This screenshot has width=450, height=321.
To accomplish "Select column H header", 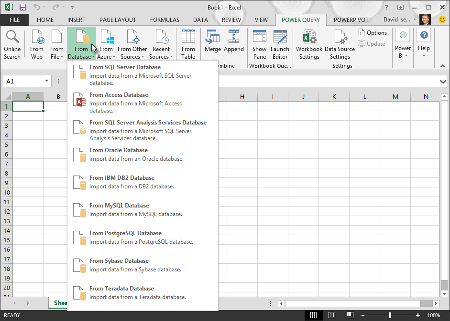I will tap(242, 96).
